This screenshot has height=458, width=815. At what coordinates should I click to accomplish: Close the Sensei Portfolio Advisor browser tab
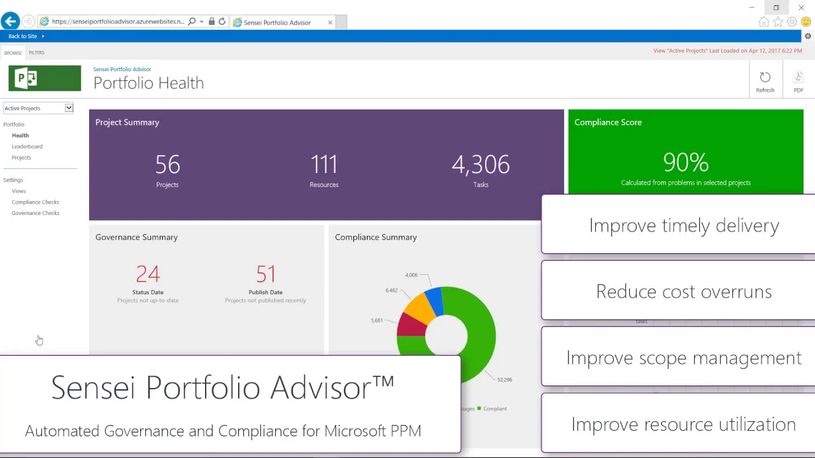click(x=330, y=22)
